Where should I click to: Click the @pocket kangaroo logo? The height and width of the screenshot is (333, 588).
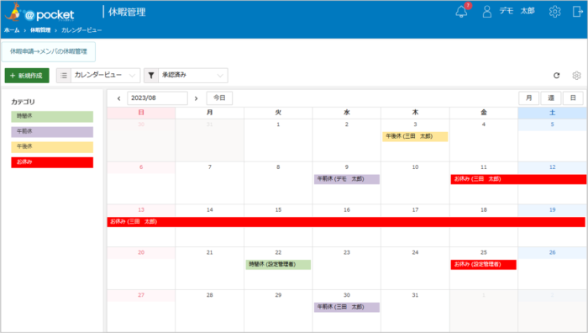tap(39, 13)
